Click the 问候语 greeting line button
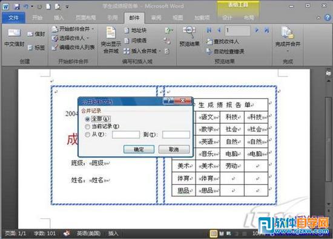 tap(135, 40)
